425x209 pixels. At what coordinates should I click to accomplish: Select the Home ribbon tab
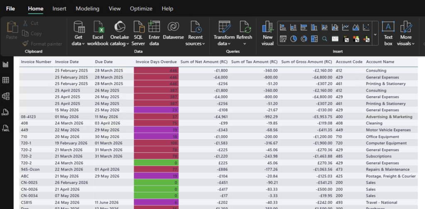point(36,9)
